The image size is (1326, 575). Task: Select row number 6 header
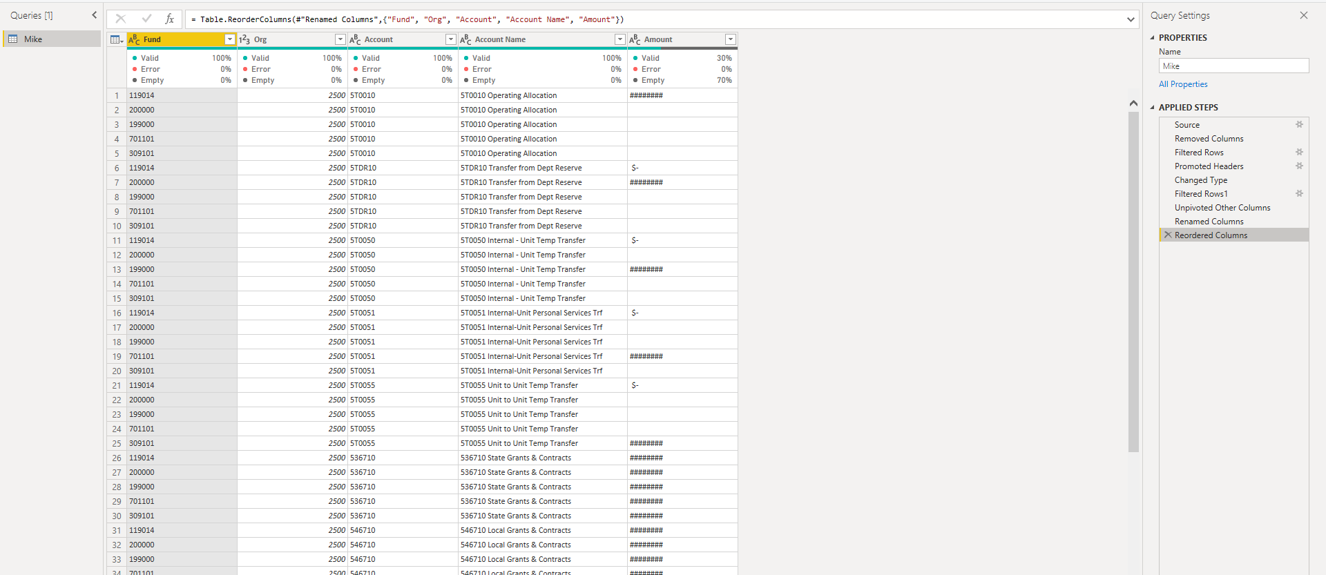pyautogui.click(x=117, y=168)
